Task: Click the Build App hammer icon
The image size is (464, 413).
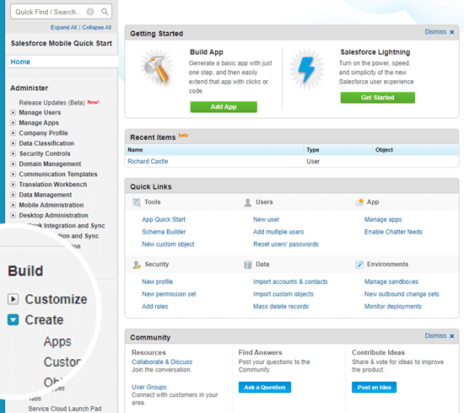Action: pos(157,68)
